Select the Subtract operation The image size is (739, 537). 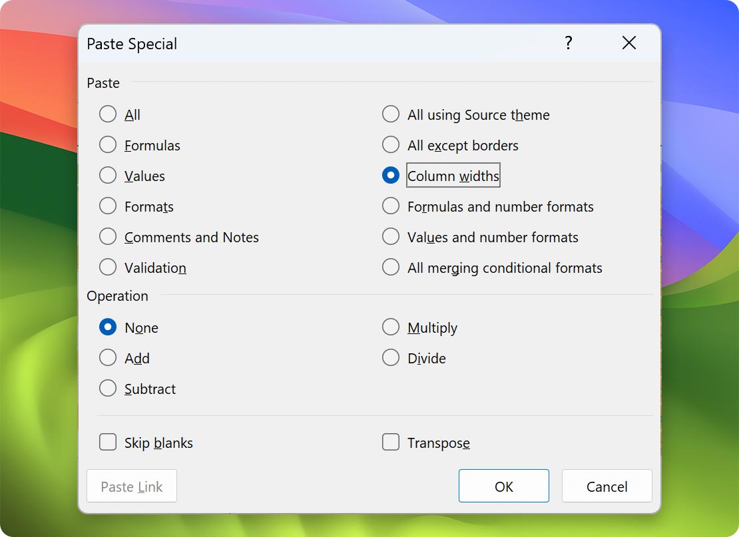pos(108,389)
